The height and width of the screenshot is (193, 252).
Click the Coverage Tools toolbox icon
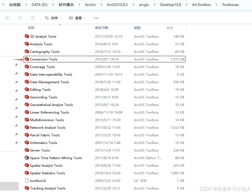[27, 66]
